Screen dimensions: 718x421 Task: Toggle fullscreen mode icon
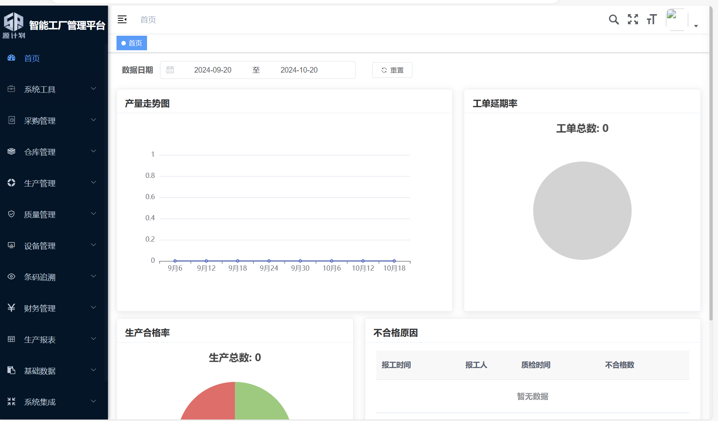pos(633,19)
